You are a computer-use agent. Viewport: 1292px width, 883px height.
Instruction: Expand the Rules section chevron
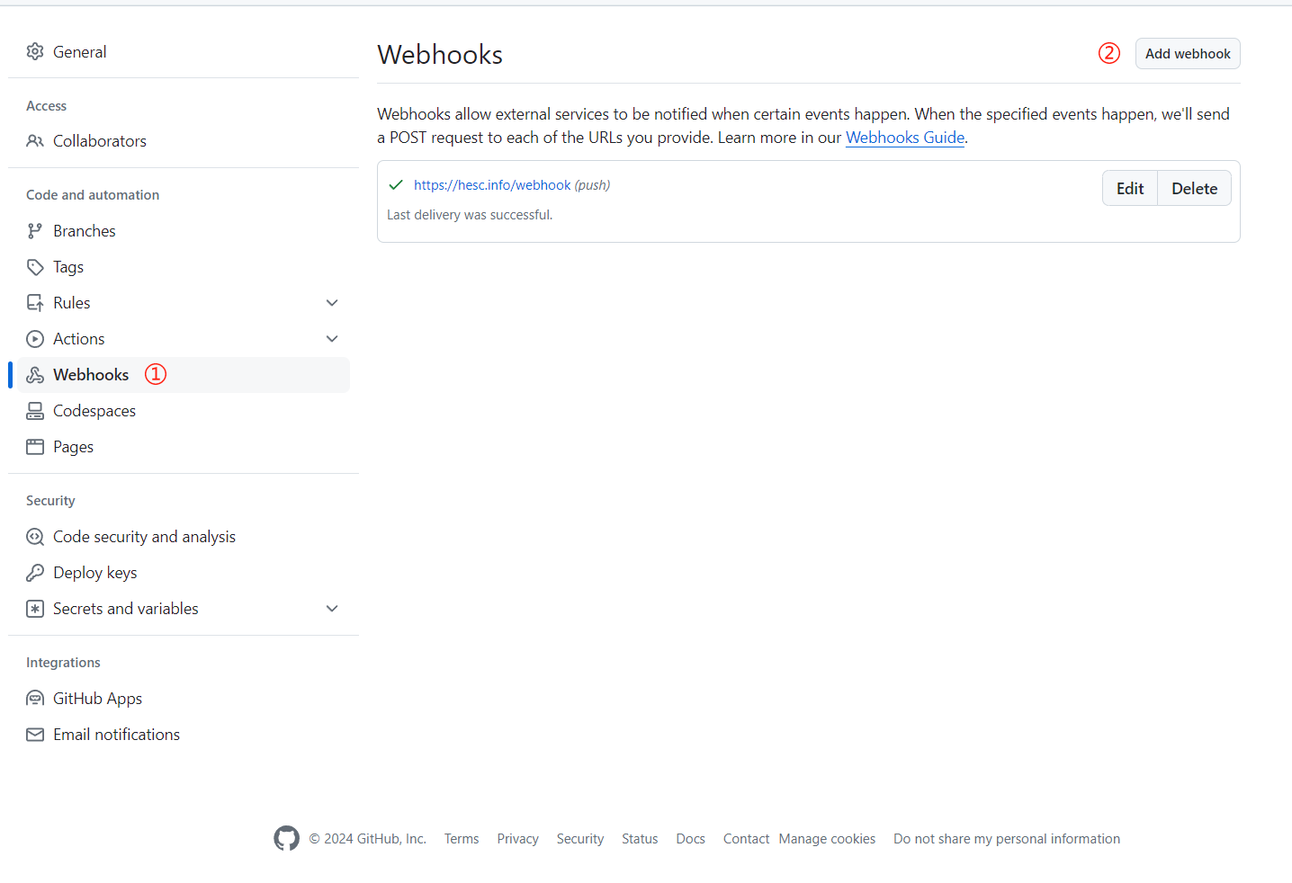332,303
